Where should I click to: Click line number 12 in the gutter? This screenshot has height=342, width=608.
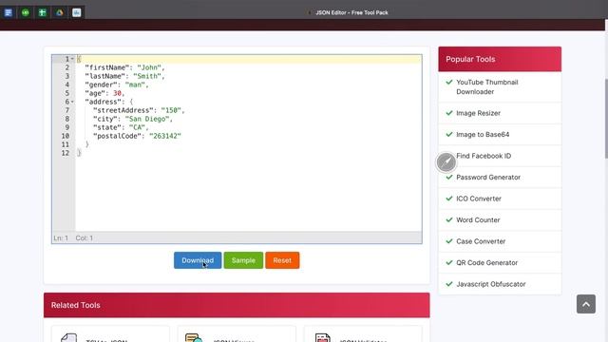[x=66, y=153]
